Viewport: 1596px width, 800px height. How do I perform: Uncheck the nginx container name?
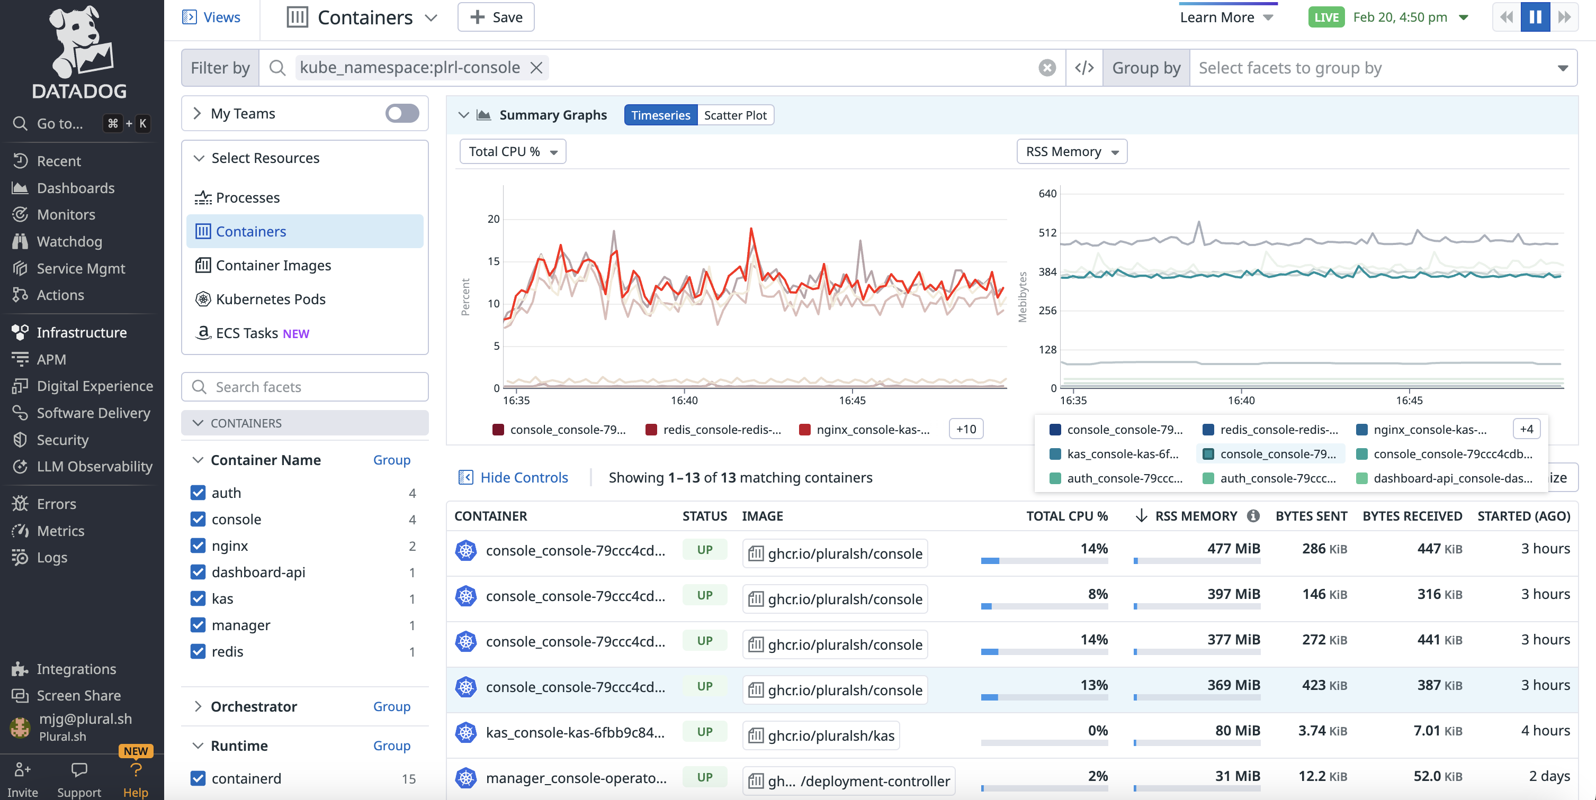click(x=198, y=546)
